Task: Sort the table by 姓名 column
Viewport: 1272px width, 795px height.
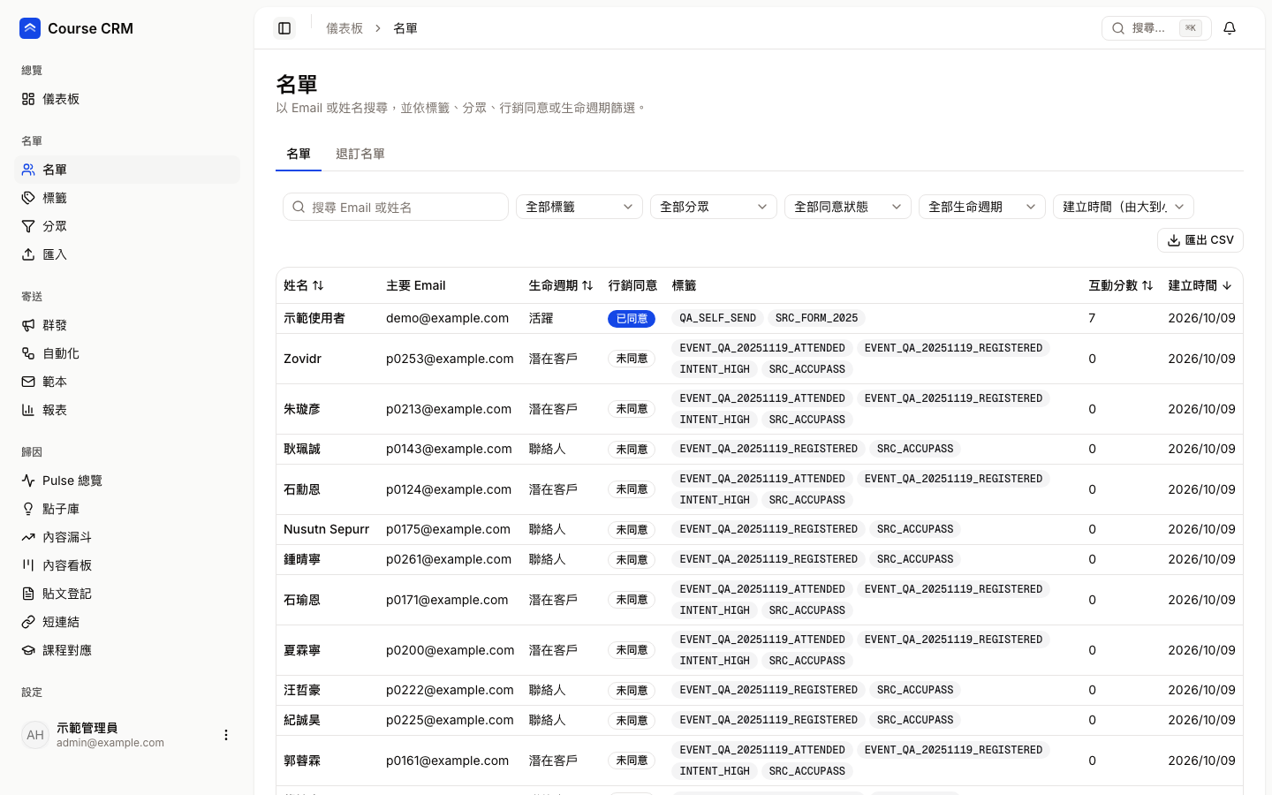Action: pyautogui.click(x=304, y=285)
